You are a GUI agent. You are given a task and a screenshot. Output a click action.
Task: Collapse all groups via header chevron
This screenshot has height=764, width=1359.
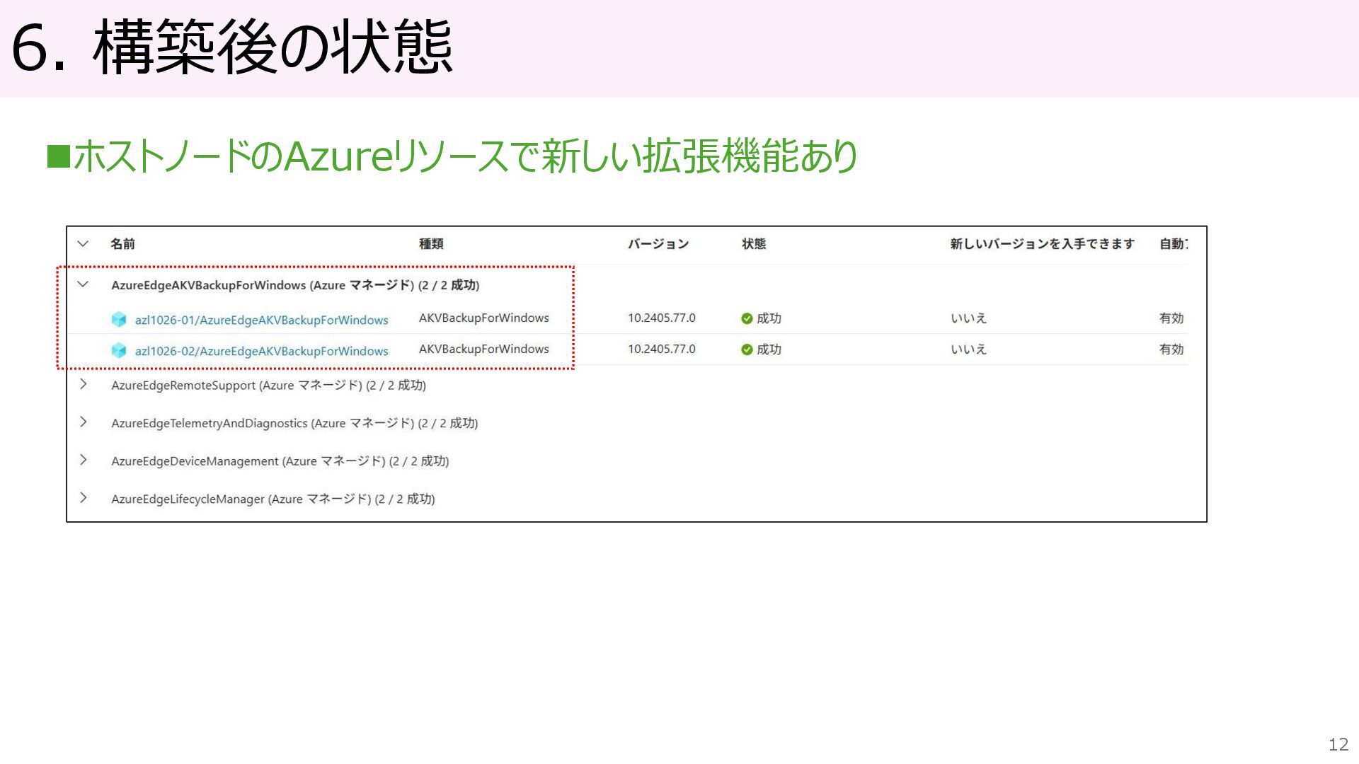click(x=83, y=244)
